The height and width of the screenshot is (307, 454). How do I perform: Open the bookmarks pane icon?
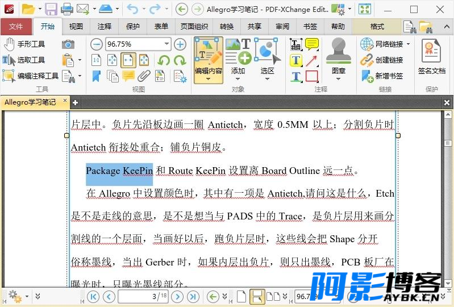97,76
